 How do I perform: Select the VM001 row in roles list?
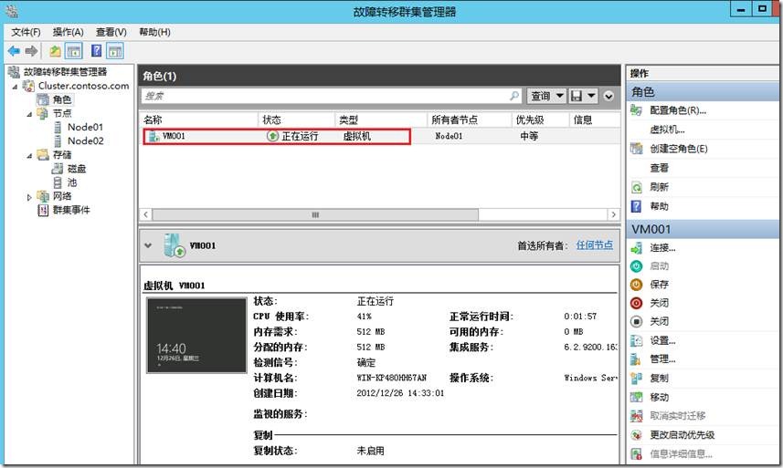click(379, 136)
